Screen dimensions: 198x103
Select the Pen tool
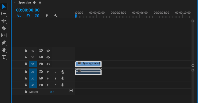pyautogui.click(x=4, y=43)
